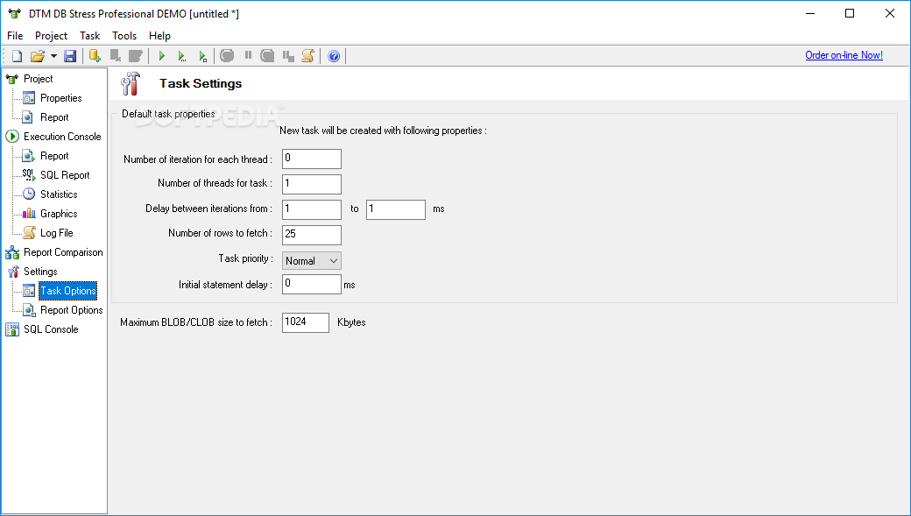Focus Number of threads for task field

click(x=312, y=184)
